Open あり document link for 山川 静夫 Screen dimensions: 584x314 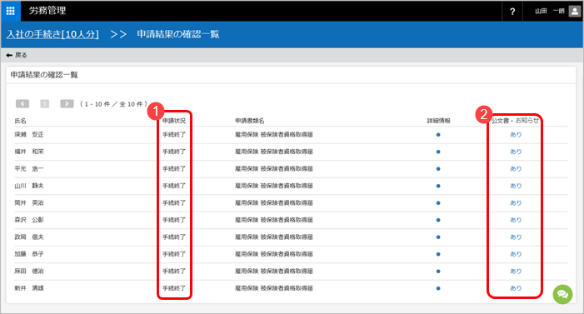tap(516, 186)
